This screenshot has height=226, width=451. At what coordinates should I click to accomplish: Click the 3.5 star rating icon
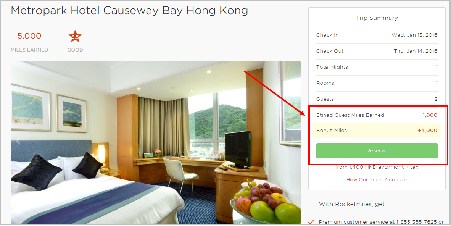pos(75,36)
